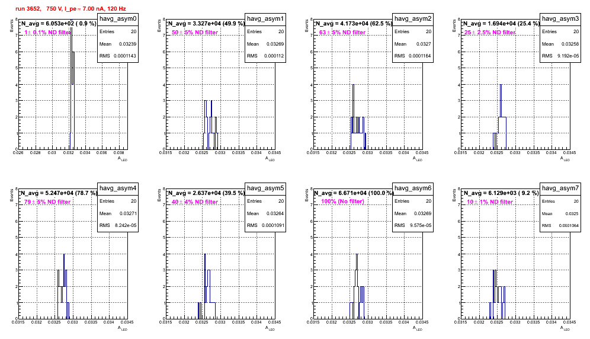This screenshot has height=339, width=590.
Task: Click Mean 0.03264 in havg_asym5 stats
Action: tap(265, 213)
